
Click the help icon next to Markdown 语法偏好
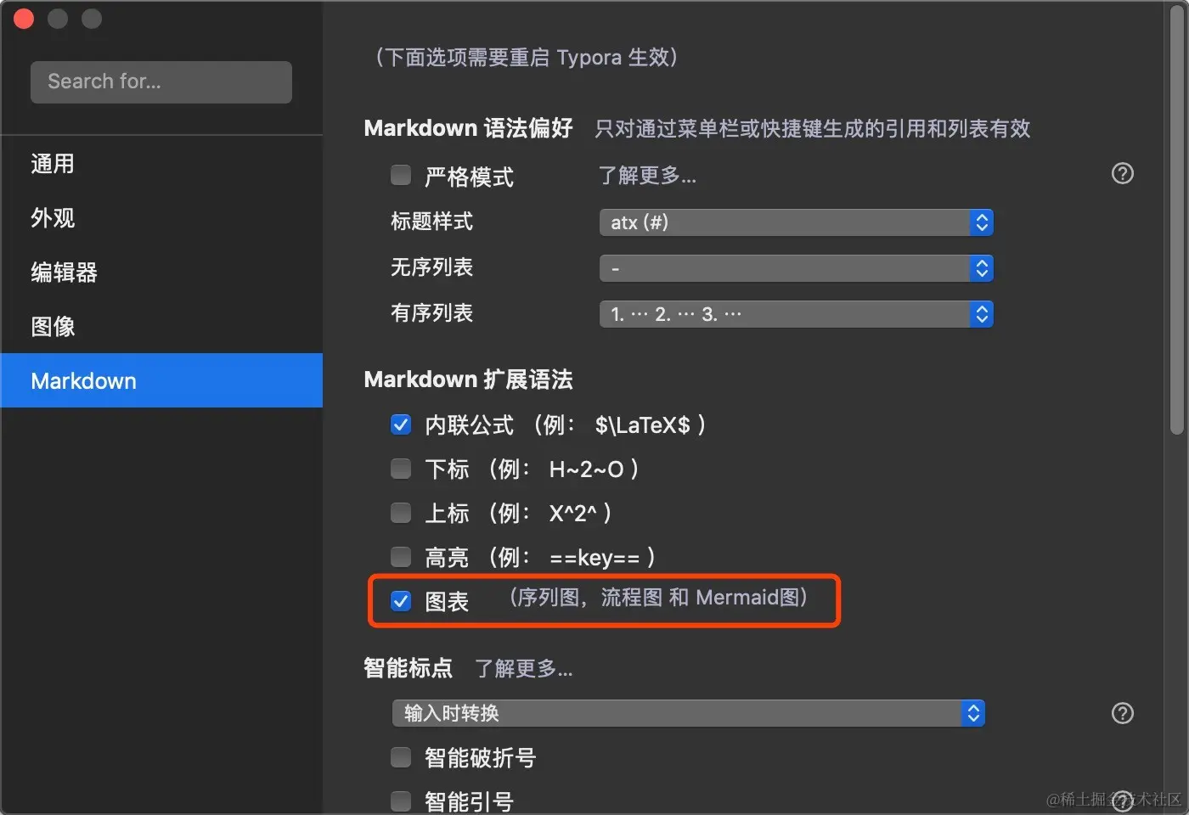click(1123, 173)
